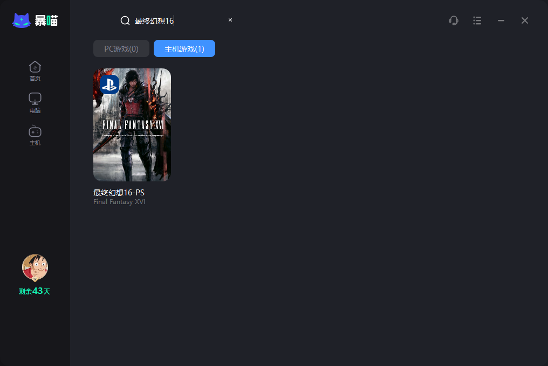Click the 剩余43天 remaining days label
The height and width of the screenshot is (366, 548).
click(35, 291)
